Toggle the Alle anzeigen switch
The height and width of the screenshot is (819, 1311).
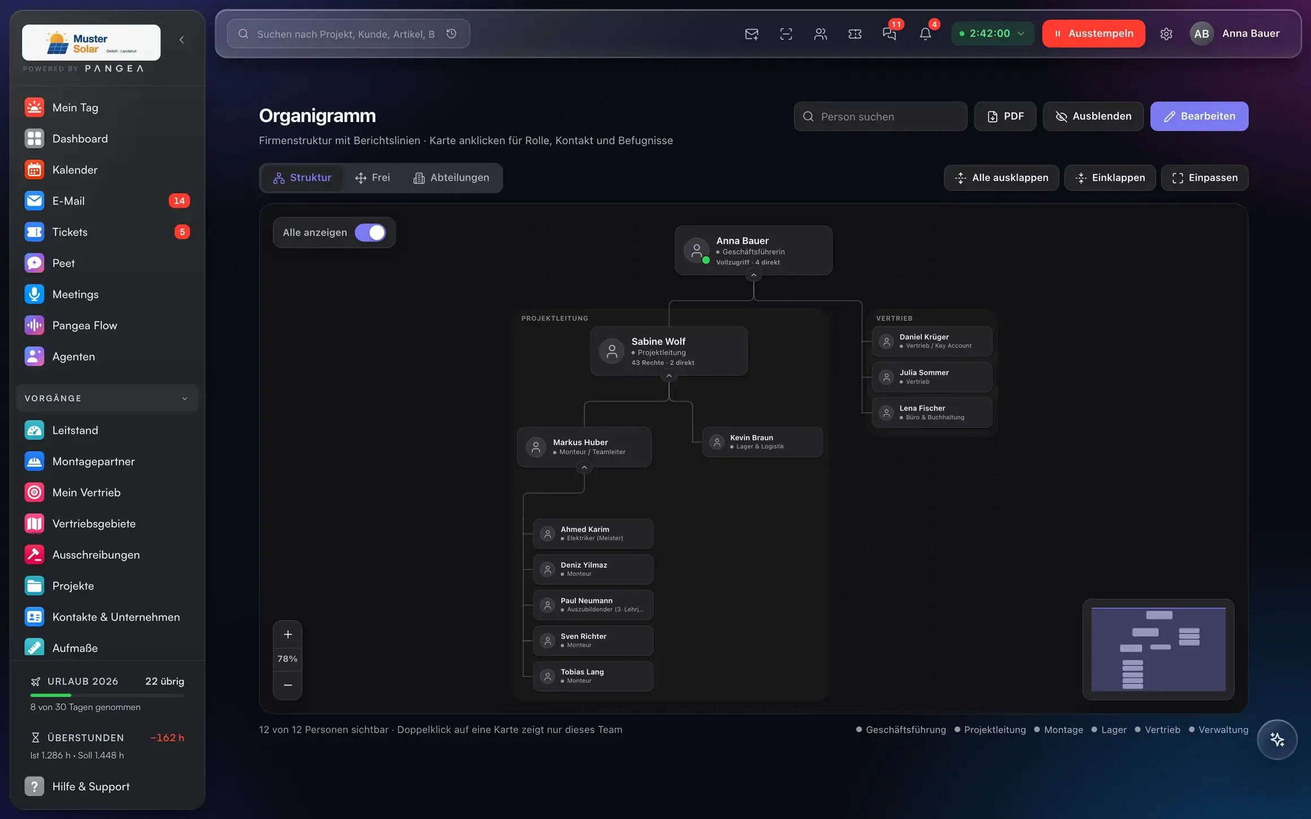pyautogui.click(x=370, y=233)
